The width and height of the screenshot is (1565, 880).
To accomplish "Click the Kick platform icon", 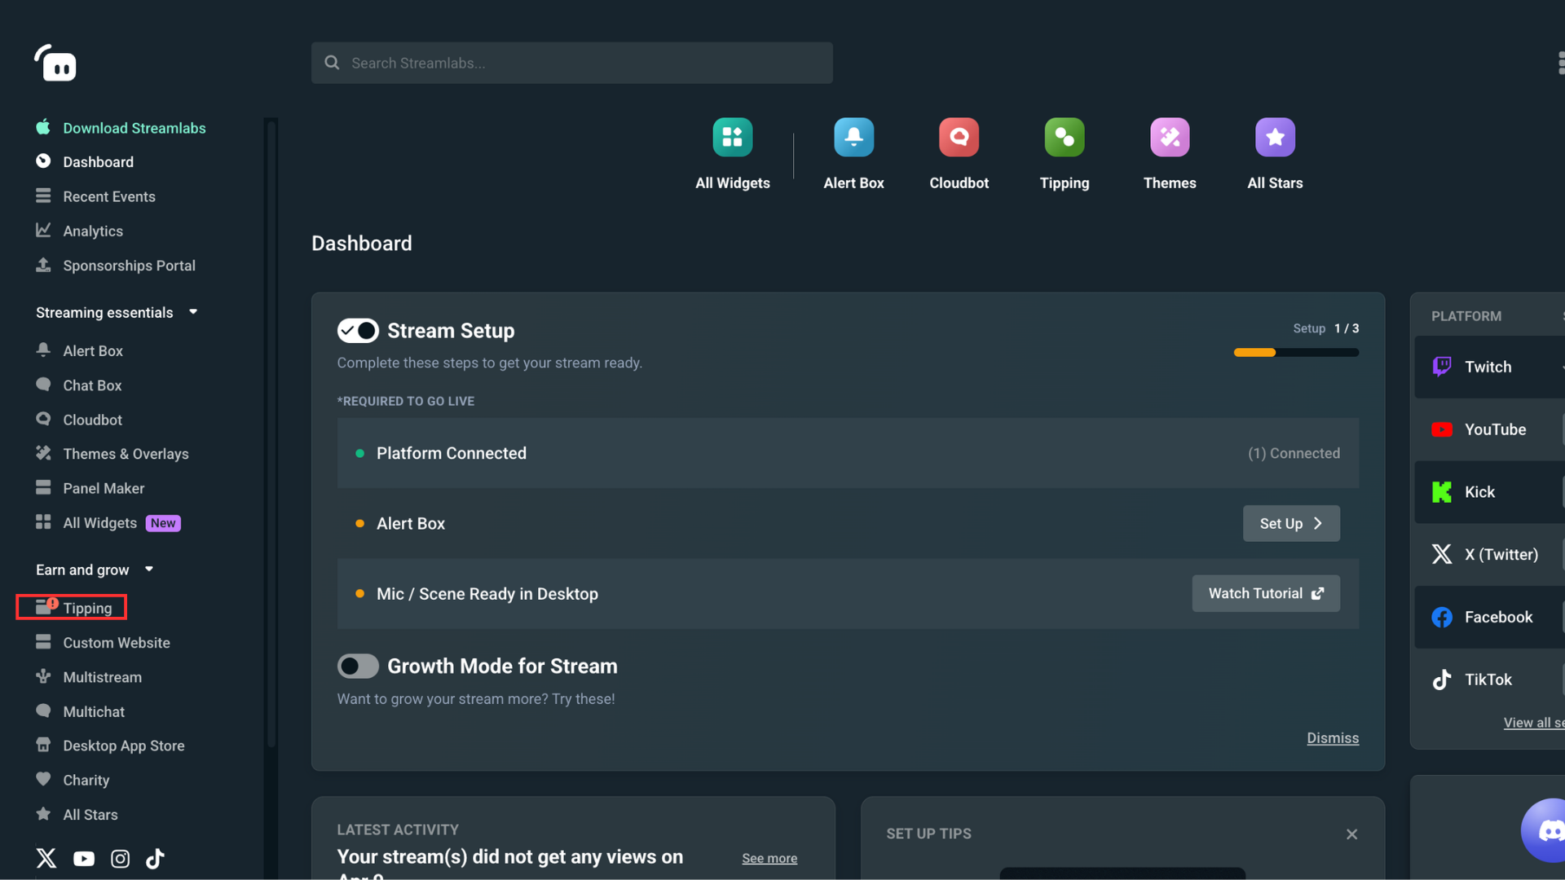I will [1442, 492].
